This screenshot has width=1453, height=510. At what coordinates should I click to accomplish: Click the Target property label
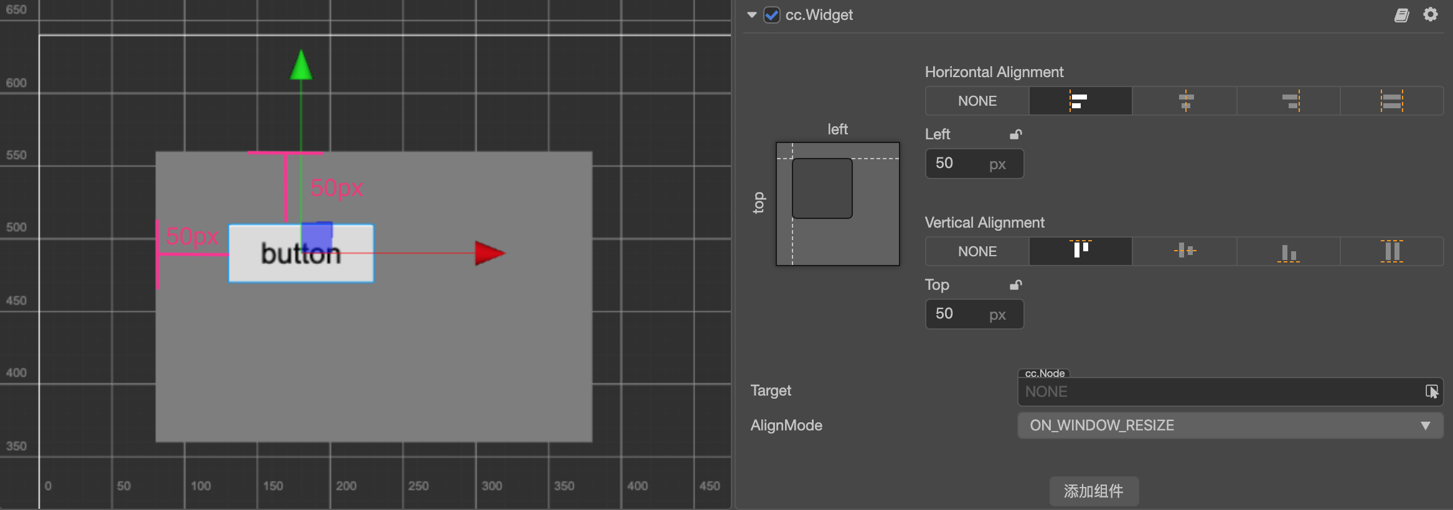coord(771,391)
